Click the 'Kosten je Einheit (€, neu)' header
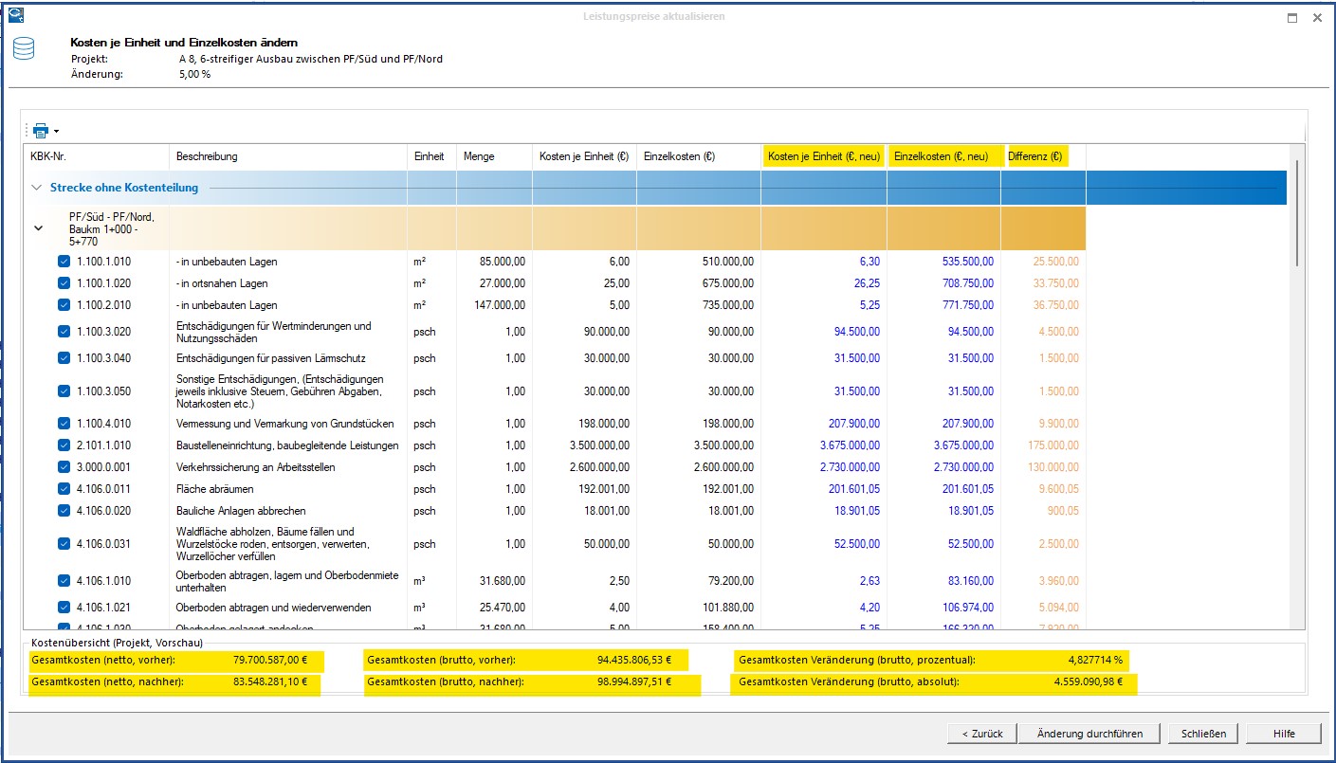 (x=824, y=156)
